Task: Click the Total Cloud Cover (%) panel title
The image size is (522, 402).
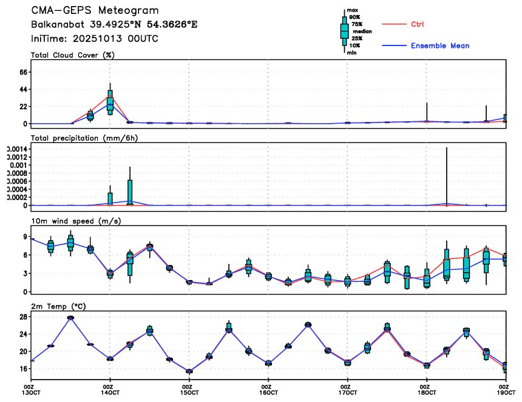Action: tap(73, 55)
